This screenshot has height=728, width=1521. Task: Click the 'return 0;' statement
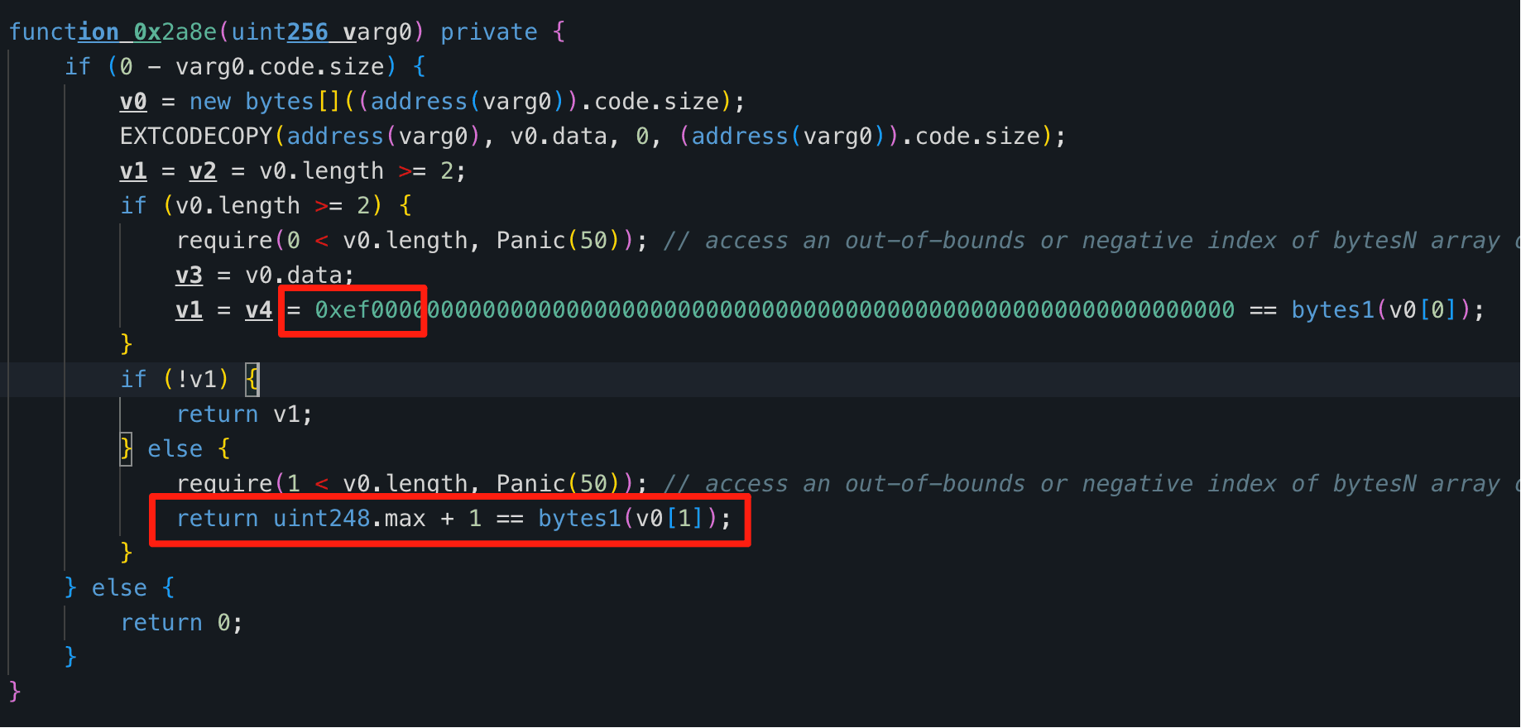pos(182,623)
